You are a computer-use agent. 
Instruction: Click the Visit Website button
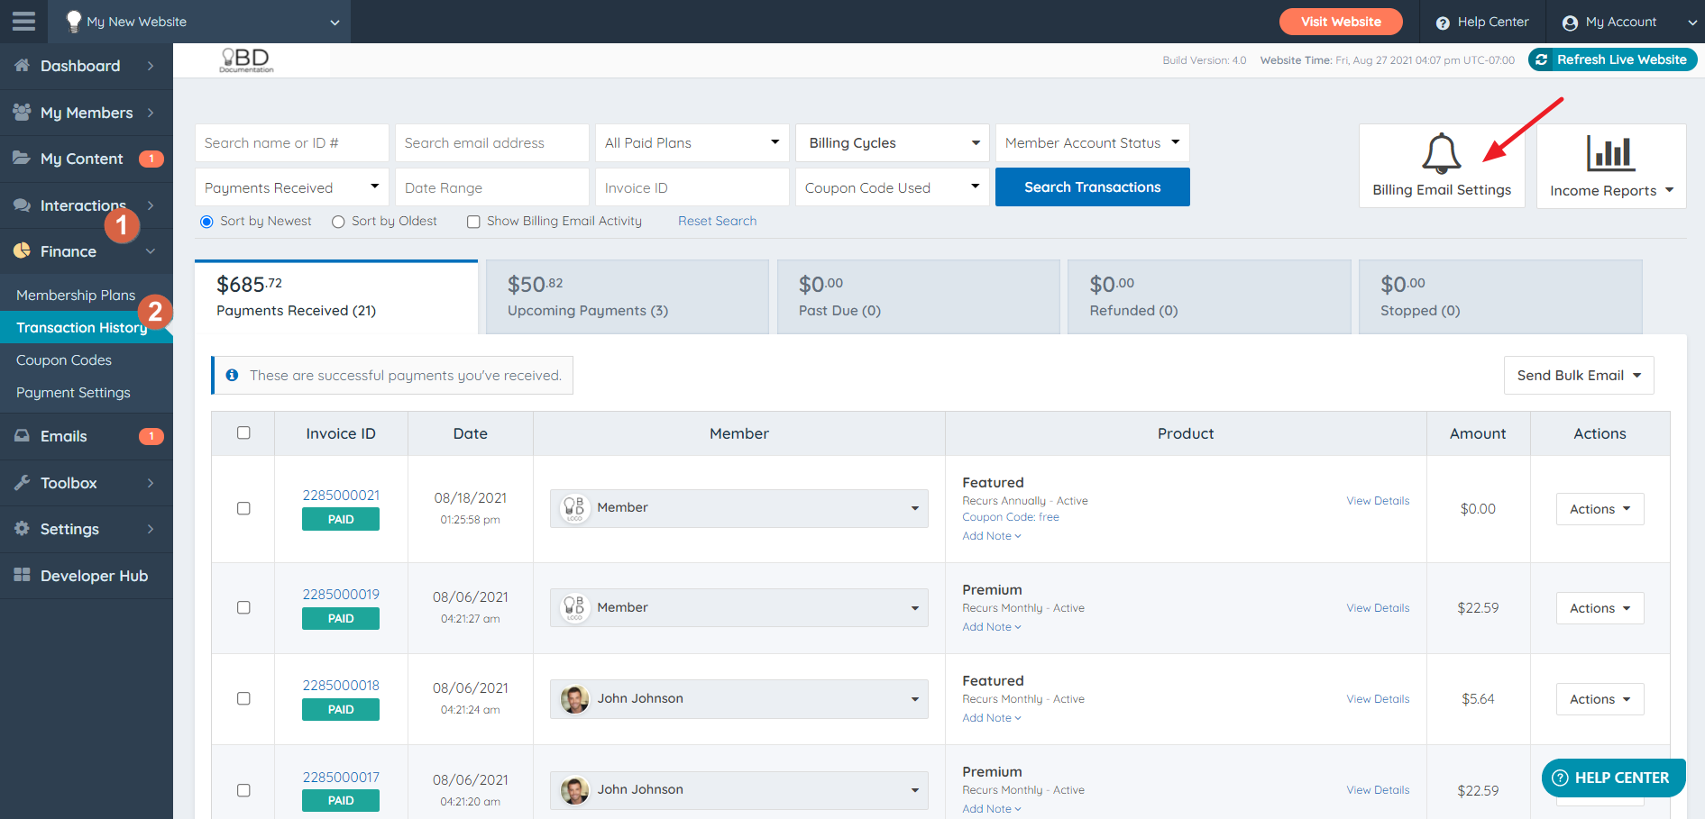pos(1341,22)
